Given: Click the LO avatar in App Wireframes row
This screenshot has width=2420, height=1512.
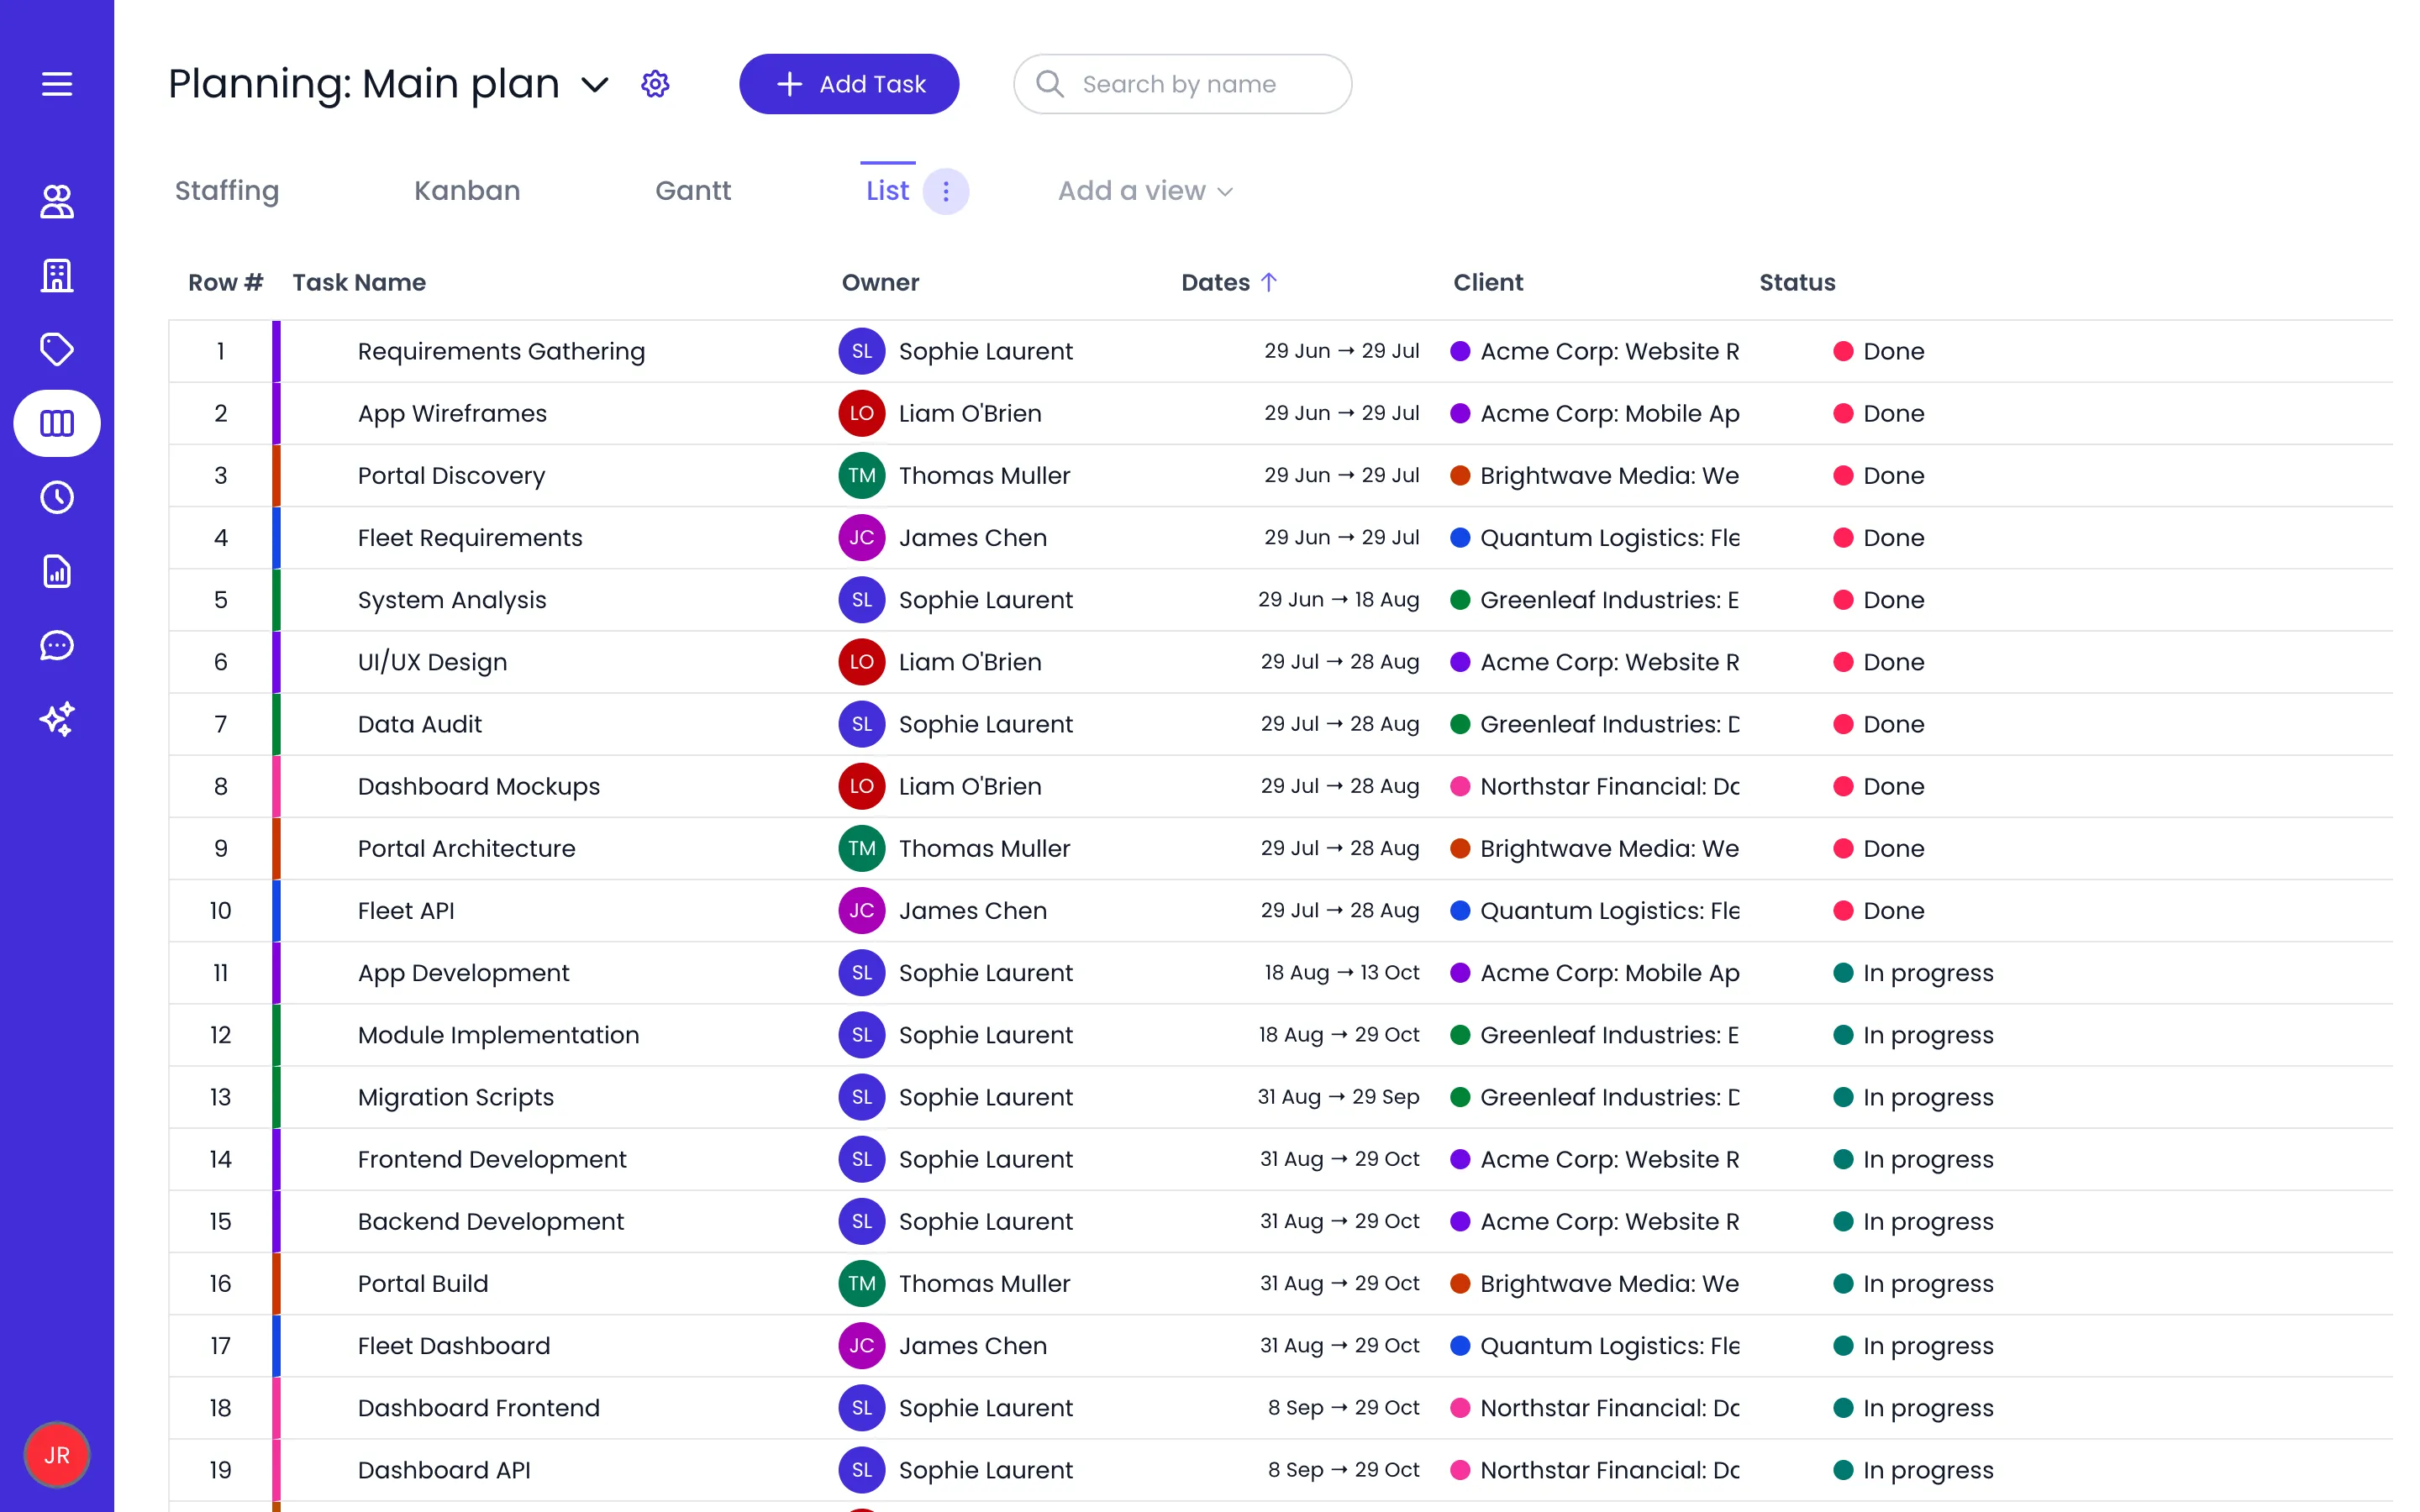Looking at the screenshot, I should pyautogui.click(x=862, y=413).
